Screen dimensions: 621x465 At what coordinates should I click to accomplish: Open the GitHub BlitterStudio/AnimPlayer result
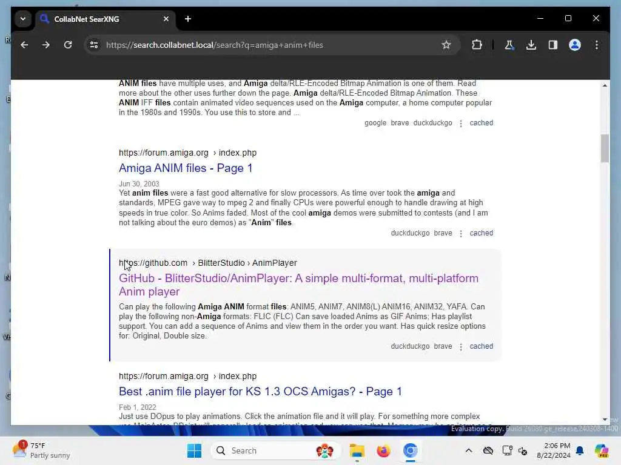[298, 285]
